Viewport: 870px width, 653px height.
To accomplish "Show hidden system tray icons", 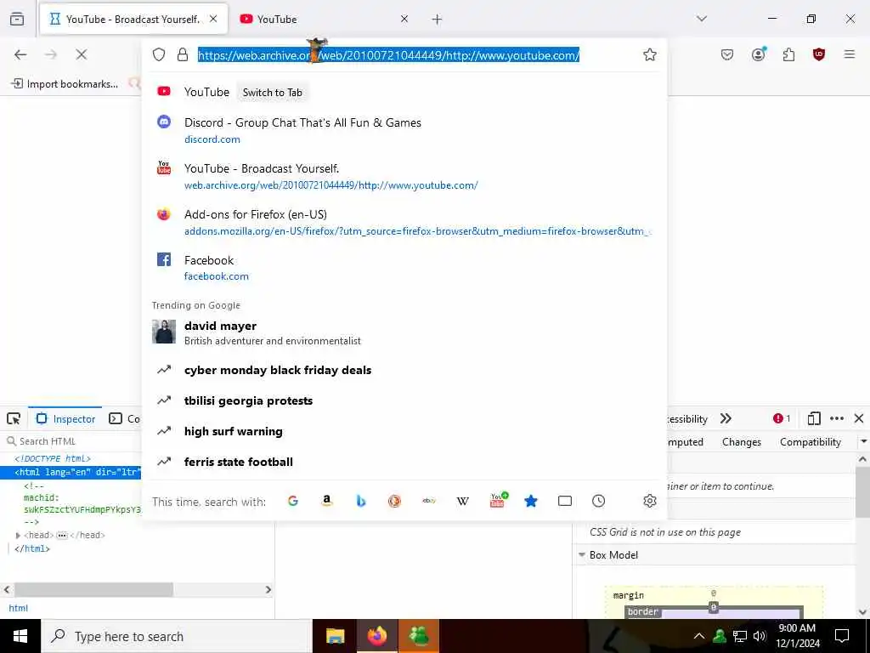I will [699, 636].
